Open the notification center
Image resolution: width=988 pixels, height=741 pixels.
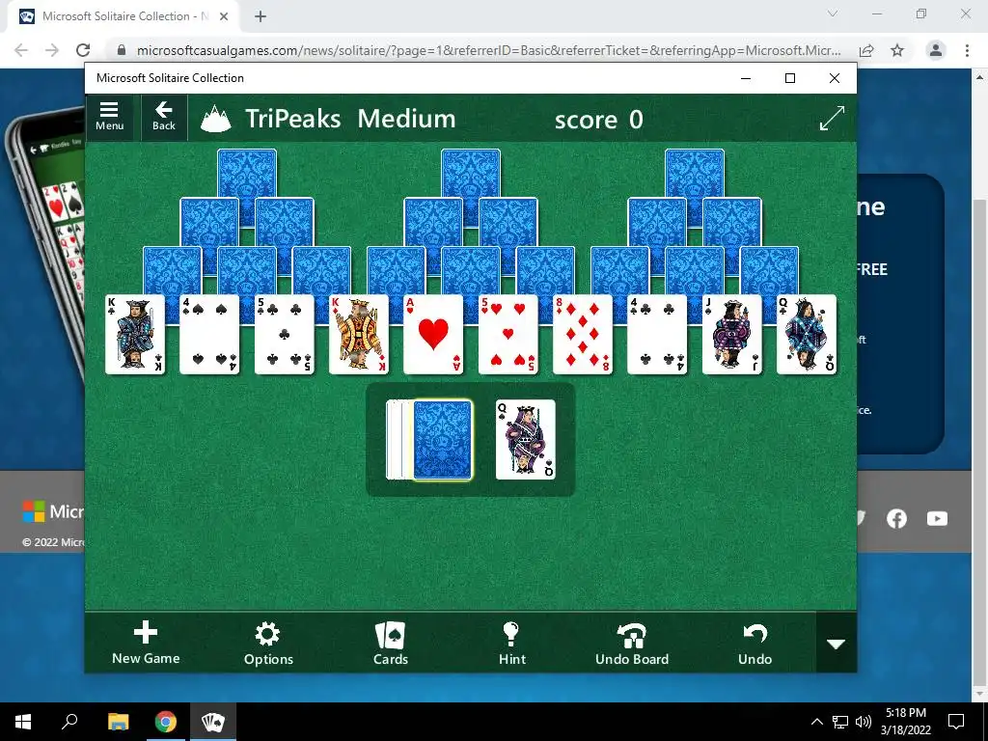pos(956,722)
